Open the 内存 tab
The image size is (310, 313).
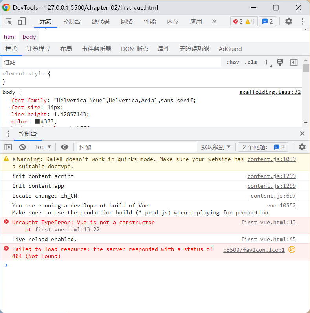tap(173, 21)
